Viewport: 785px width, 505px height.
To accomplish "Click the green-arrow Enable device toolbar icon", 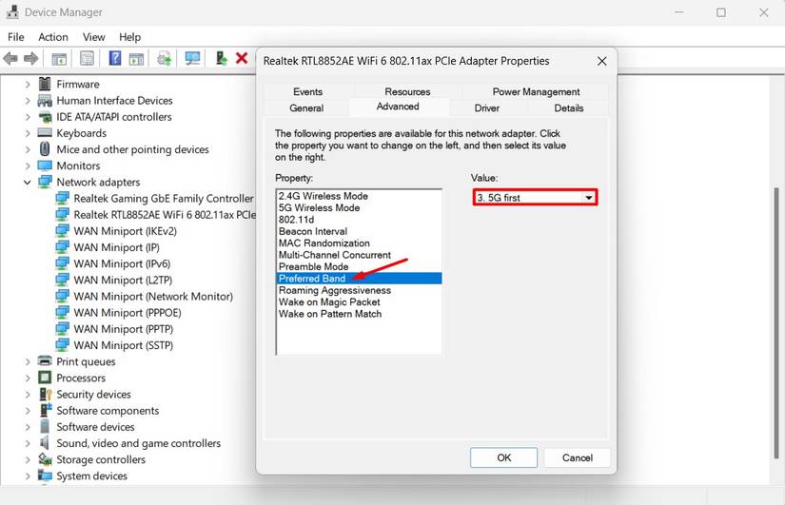I will (x=222, y=58).
